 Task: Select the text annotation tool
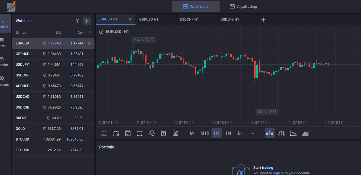coord(164,133)
